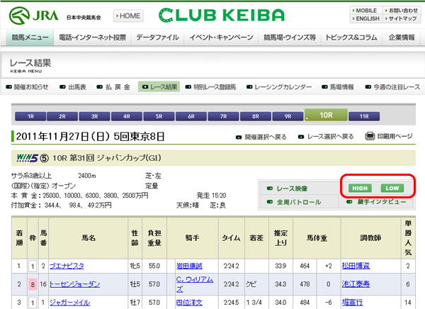
Task: Click the pink frame number 8 cell
Action: [33, 285]
